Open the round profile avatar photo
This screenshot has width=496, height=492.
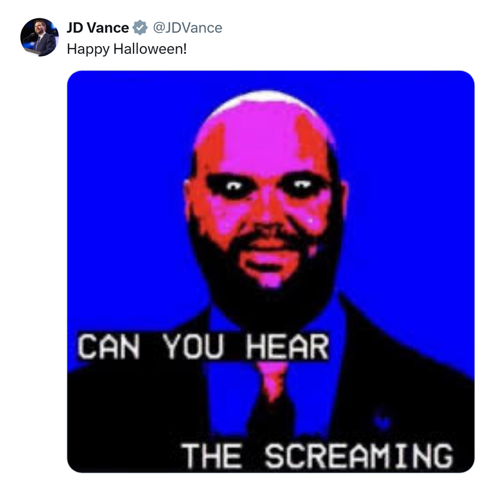point(39,37)
